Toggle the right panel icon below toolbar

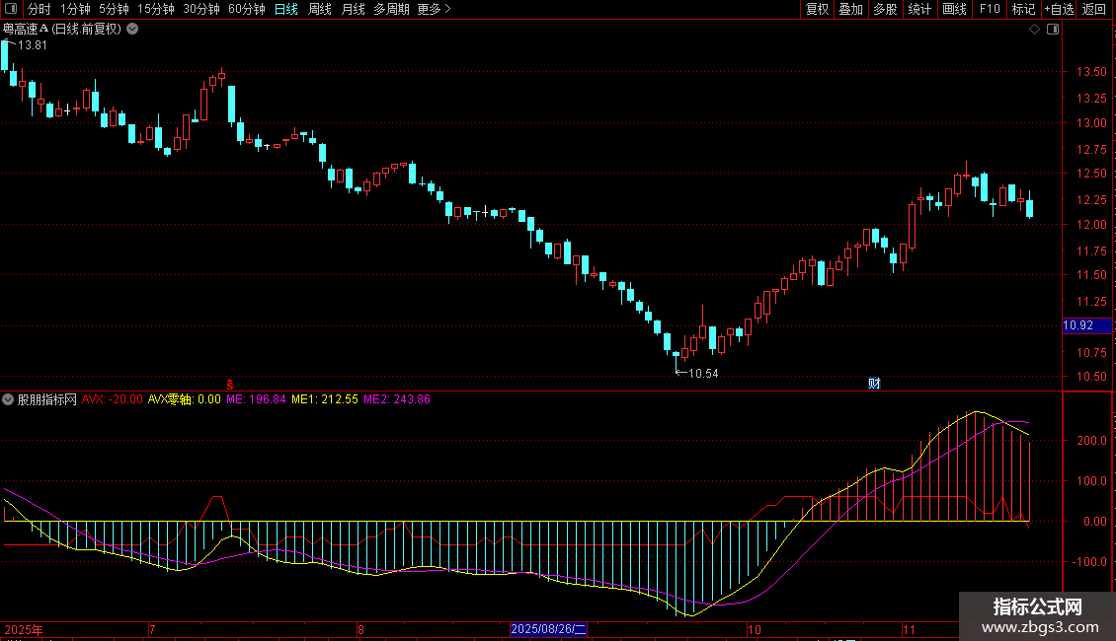(1053, 30)
